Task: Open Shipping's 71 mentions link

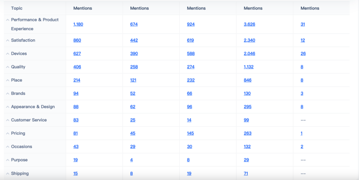Action: click(x=246, y=174)
